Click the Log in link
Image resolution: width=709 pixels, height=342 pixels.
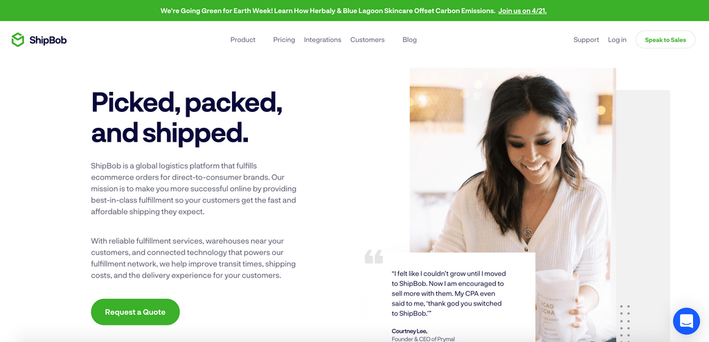point(617,39)
